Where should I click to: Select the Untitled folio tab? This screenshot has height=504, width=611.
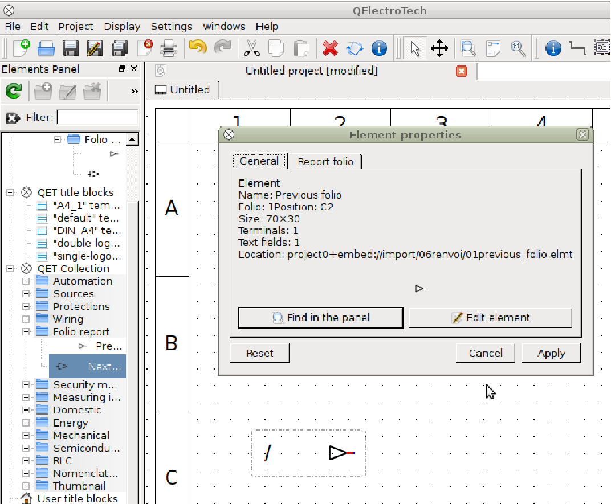182,90
